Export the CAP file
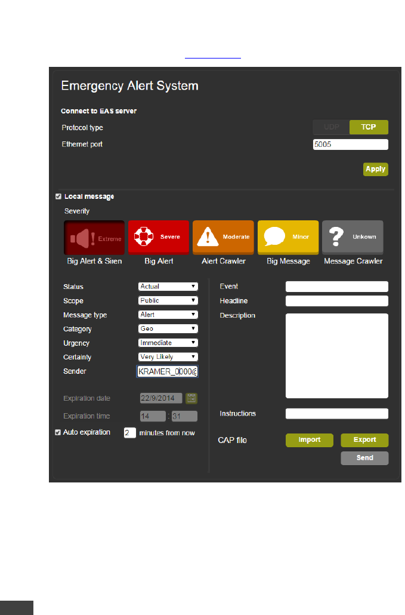 (x=364, y=440)
